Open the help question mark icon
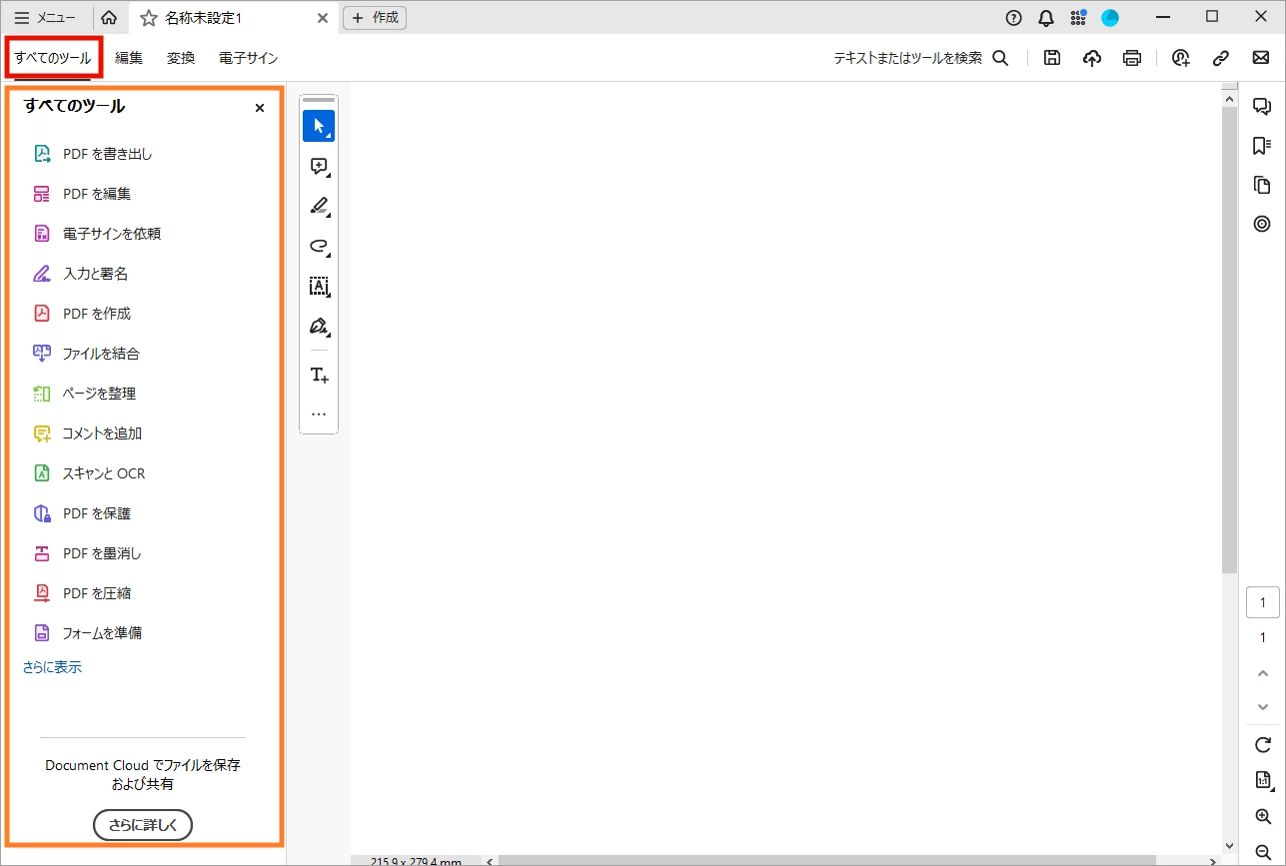The height and width of the screenshot is (866, 1286). click(x=1014, y=18)
